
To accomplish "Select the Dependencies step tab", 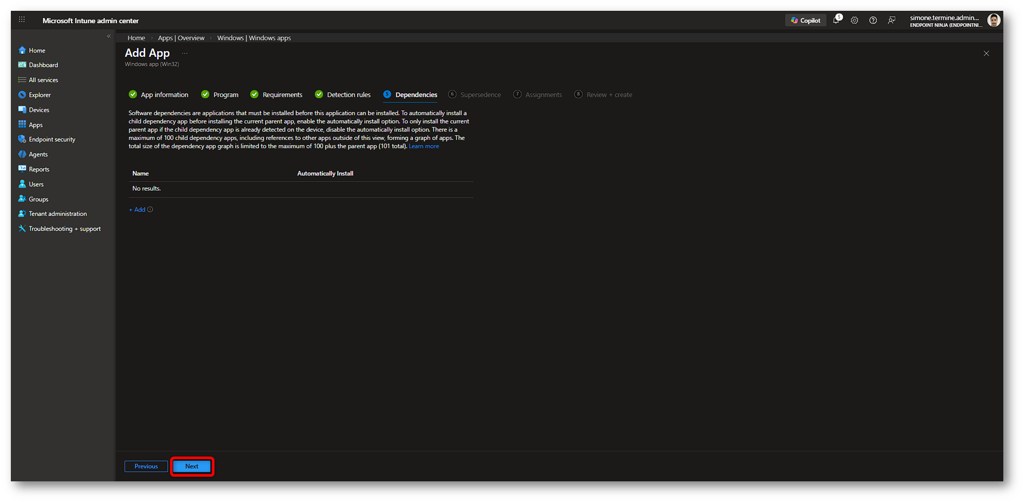I will click(x=410, y=94).
